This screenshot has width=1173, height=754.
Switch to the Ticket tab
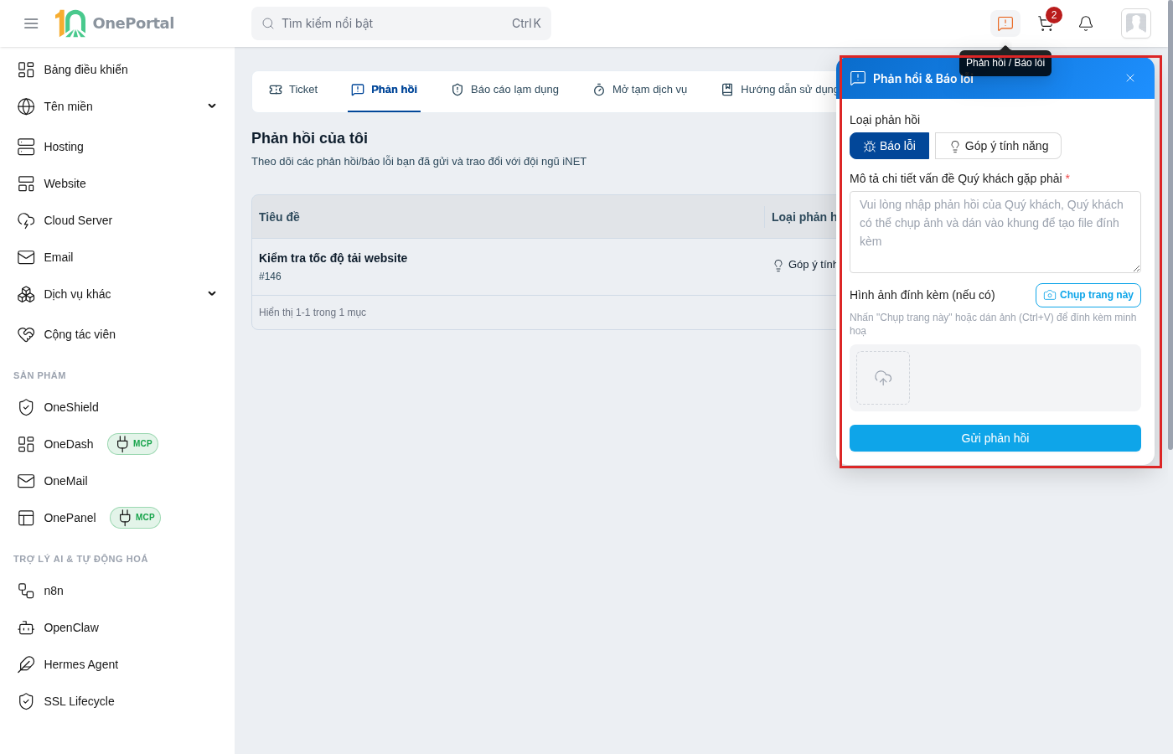click(x=293, y=90)
